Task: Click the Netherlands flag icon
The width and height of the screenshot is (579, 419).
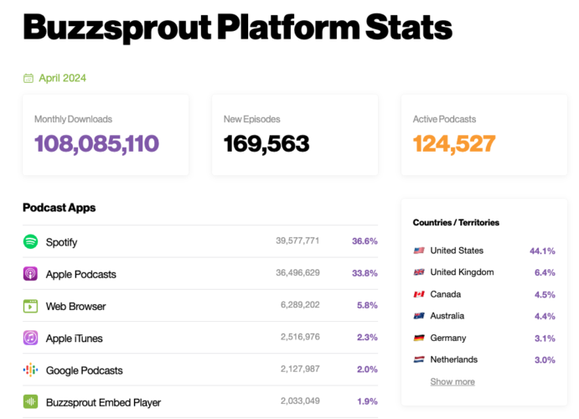Action: (419, 360)
